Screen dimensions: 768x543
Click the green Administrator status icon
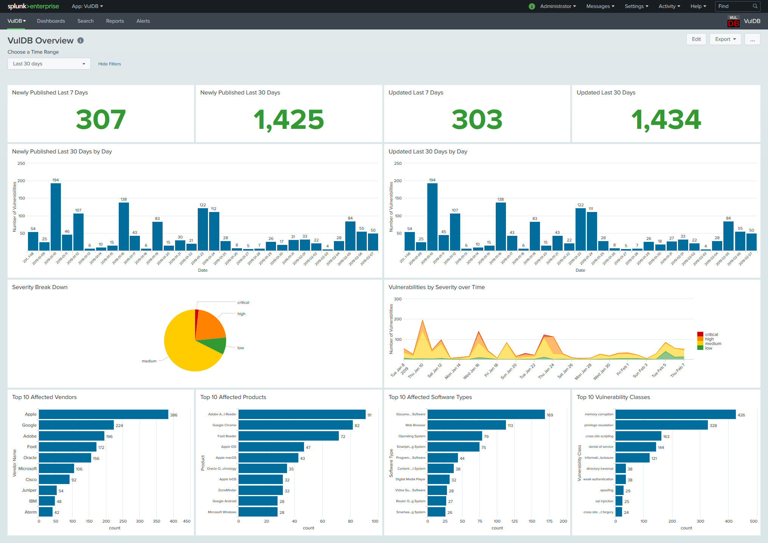click(532, 6)
